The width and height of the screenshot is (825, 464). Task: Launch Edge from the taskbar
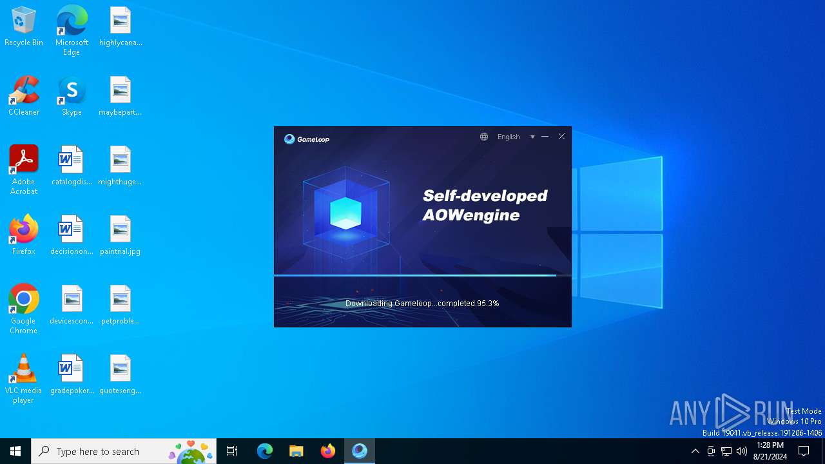click(x=265, y=451)
